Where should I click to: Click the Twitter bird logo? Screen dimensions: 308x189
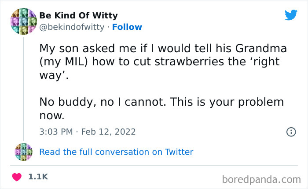point(291,16)
